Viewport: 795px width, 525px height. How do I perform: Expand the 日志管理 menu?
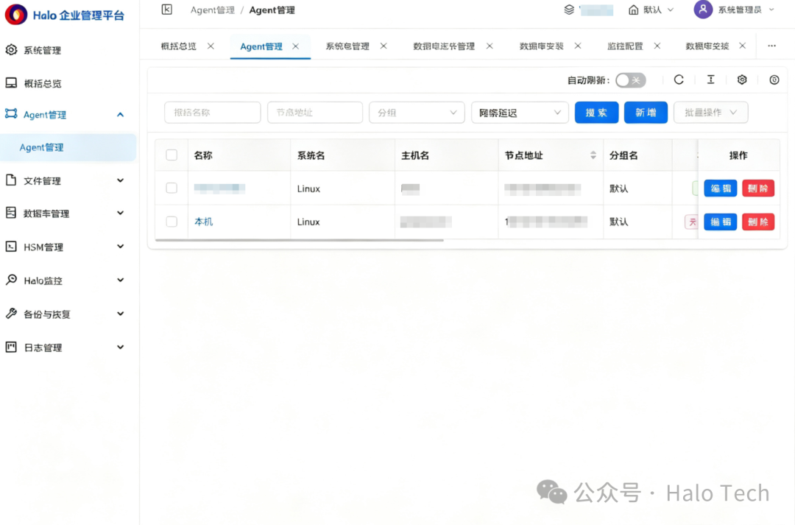pyautogui.click(x=120, y=348)
